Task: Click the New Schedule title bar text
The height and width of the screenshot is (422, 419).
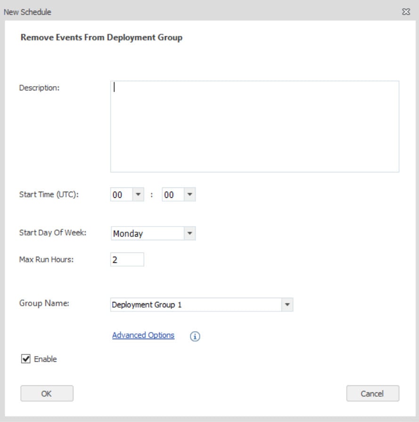Action: tap(27, 12)
